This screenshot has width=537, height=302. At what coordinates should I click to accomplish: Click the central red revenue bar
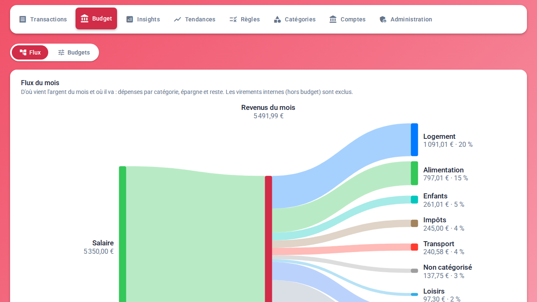point(268,239)
